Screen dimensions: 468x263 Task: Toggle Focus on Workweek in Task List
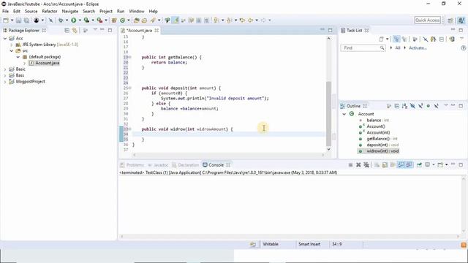(415, 39)
